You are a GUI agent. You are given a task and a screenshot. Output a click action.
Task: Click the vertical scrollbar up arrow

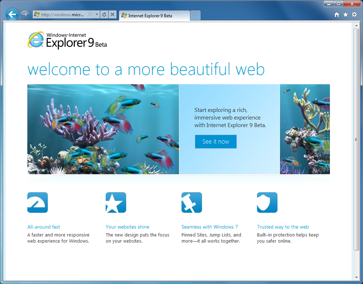click(356, 26)
